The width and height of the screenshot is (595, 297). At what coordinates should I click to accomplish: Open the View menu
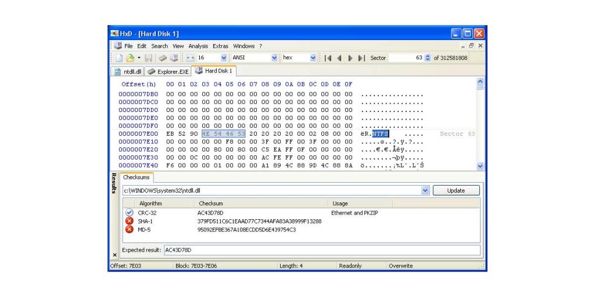(178, 46)
